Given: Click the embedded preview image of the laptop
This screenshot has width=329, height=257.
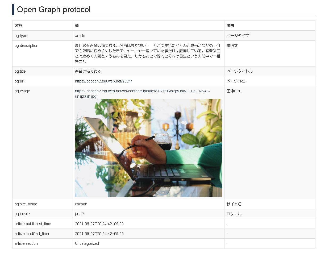Looking at the screenshot, I should click(x=148, y=148).
